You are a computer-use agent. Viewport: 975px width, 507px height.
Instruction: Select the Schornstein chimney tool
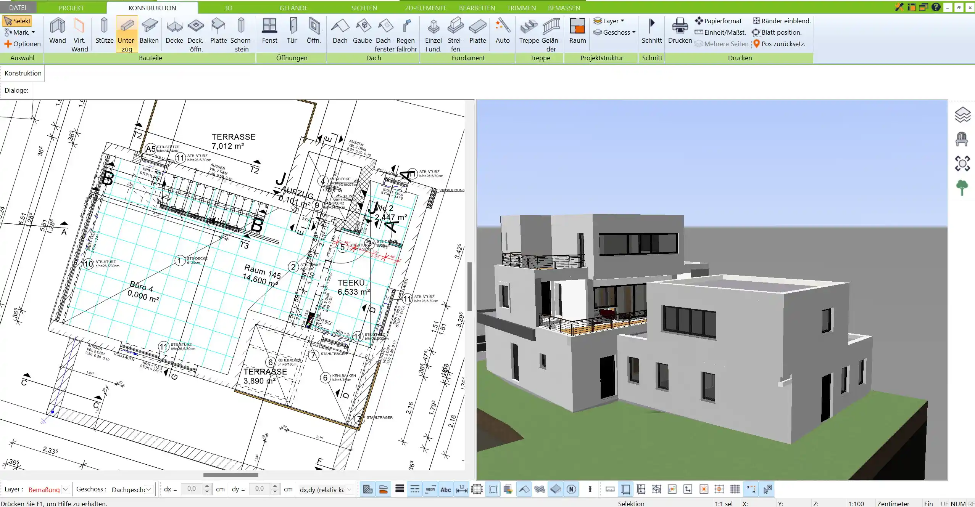click(x=241, y=35)
